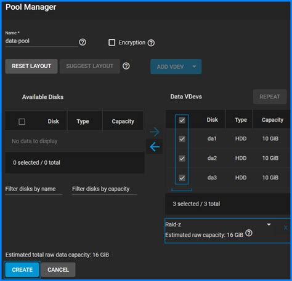
Task: Click the Cancel button
Action: pyautogui.click(x=58, y=270)
